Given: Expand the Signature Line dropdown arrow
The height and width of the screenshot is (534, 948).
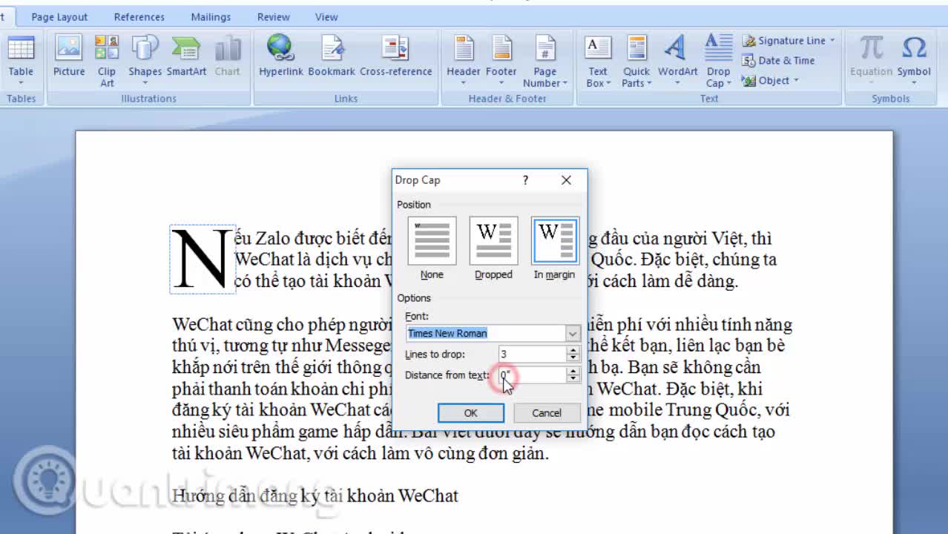Looking at the screenshot, I should (832, 41).
